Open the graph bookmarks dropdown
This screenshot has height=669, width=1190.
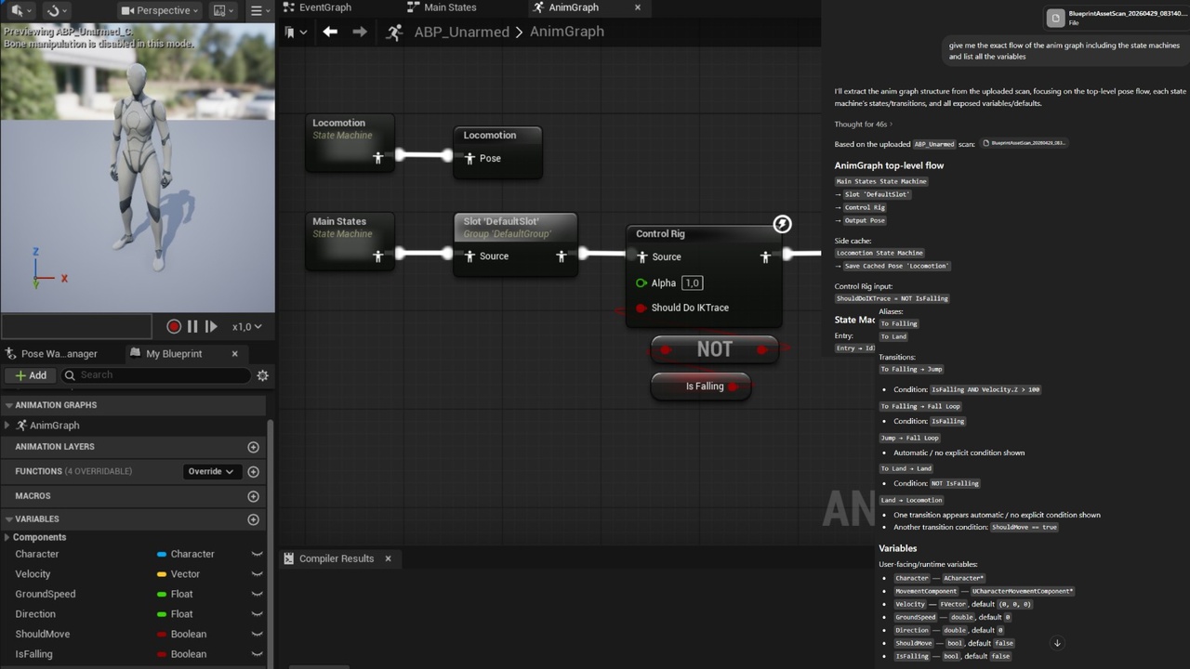tap(294, 32)
